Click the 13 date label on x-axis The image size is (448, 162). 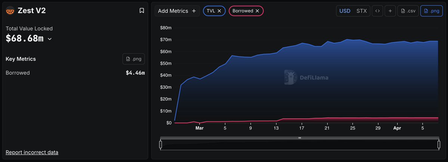point(276,128)
